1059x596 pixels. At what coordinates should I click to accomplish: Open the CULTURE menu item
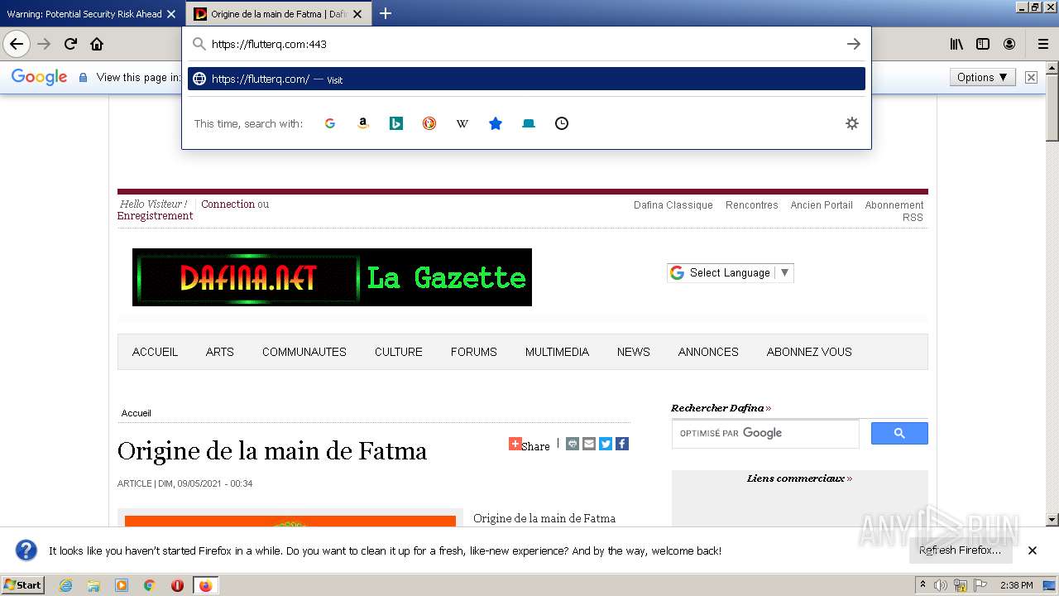coord(399,352)
